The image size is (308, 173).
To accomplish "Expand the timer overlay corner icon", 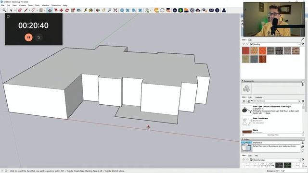I will point(8,16).
